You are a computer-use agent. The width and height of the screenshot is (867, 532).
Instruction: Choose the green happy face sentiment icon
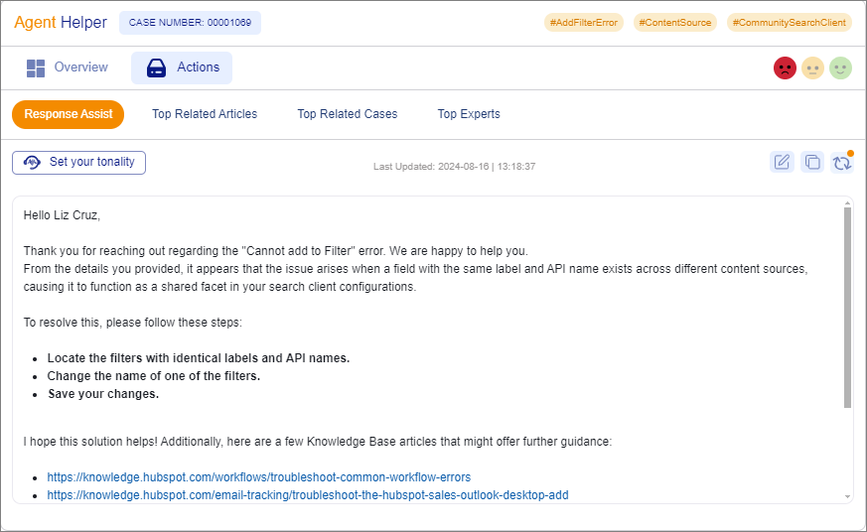coord(840,68)
